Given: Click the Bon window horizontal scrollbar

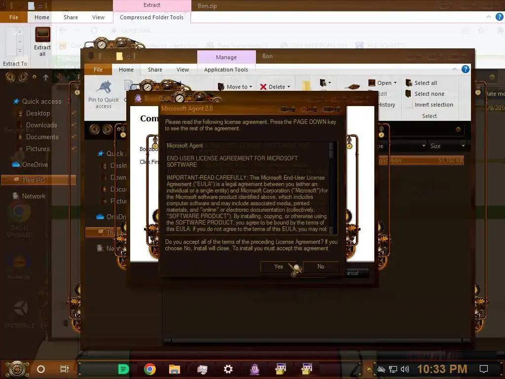Looking at the screenshot, I should click(317, 341).
